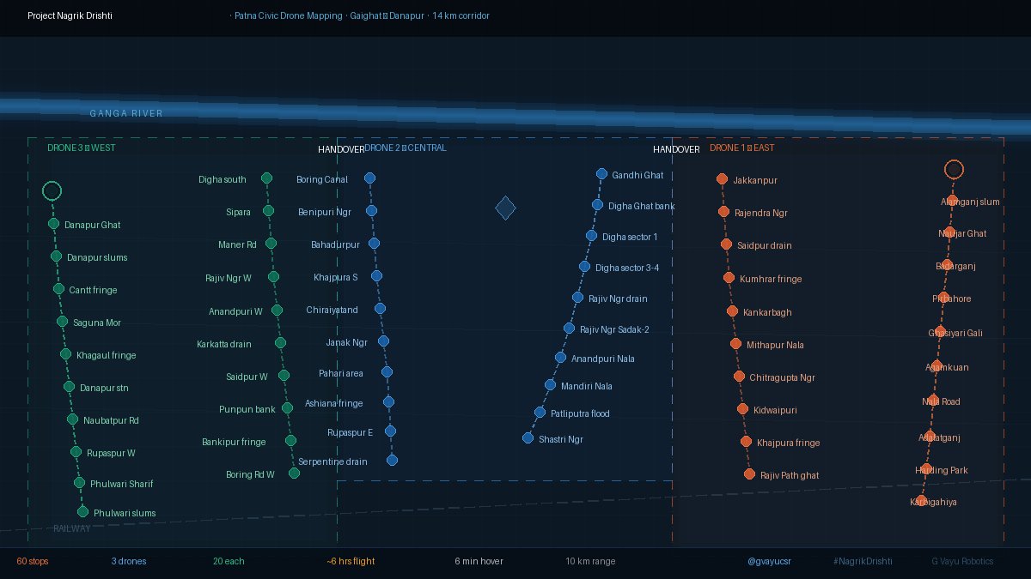Click the Serpentine drain waypoint dot
Screen dimensions: 1031x579
point(392,461)
